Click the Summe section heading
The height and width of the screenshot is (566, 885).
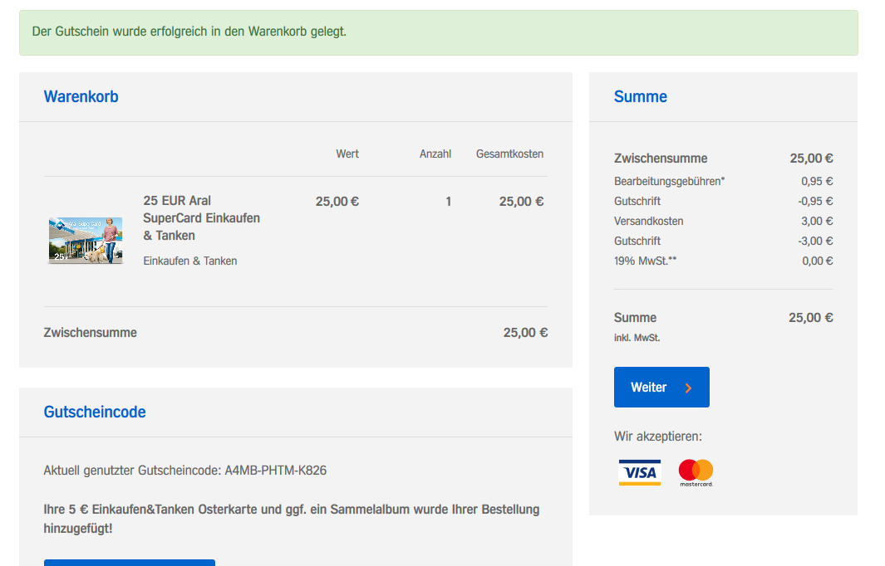pos(640,96)
